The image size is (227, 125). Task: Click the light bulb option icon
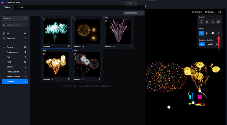201,22
